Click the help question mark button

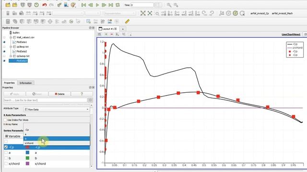tap(82, 94)
